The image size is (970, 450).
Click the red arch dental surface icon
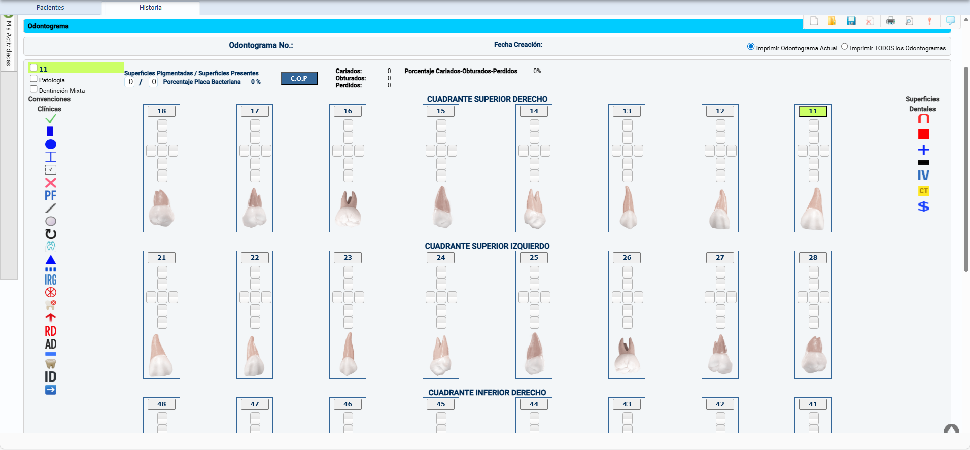[923, 119]
